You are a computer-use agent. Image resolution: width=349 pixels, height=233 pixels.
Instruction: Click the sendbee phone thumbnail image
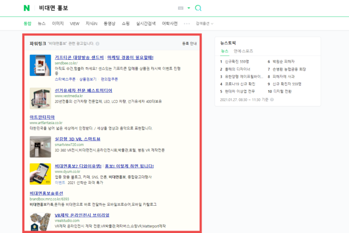pyautogui.click(x=40, y=65)
